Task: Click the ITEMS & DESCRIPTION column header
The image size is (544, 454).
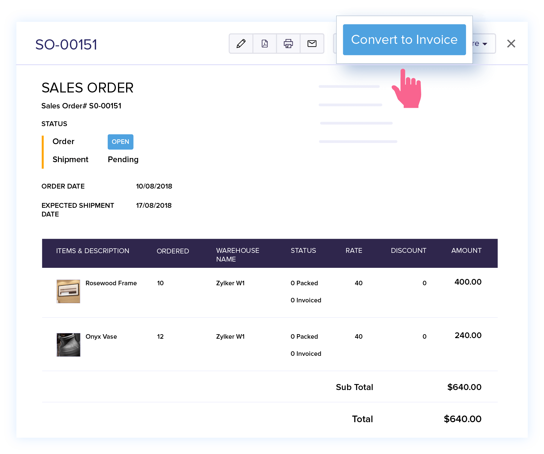Action: (x=93, y=251)
